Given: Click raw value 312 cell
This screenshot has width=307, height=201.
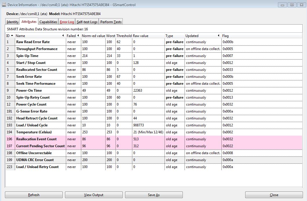Looking at the screenshot, I should click(136, 146).
